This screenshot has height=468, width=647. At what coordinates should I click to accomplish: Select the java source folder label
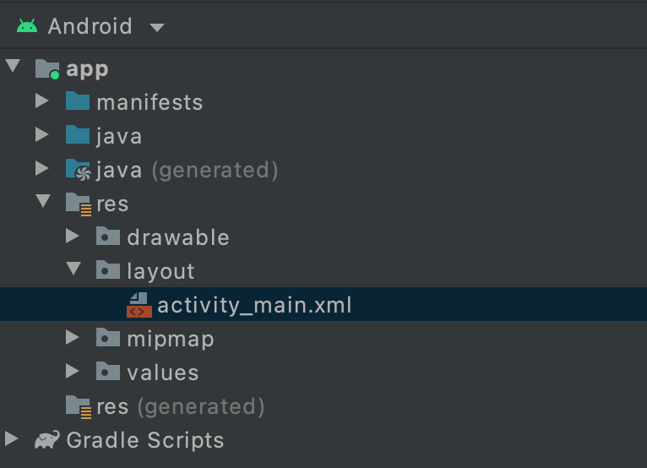(x=118, y=136)
